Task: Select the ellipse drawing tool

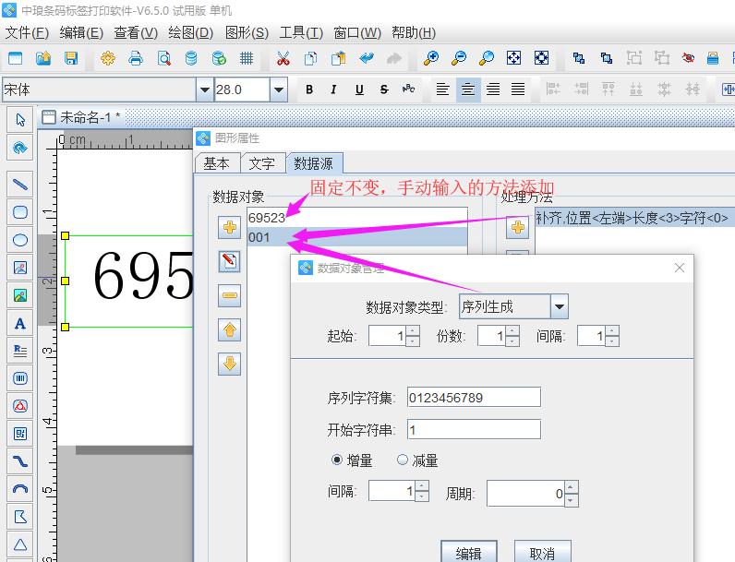Action: click(20, 240)
